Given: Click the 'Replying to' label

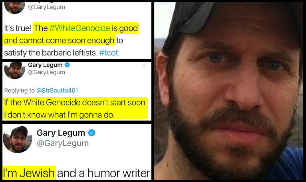Looking at the screenshot, I should pos(20,91).
